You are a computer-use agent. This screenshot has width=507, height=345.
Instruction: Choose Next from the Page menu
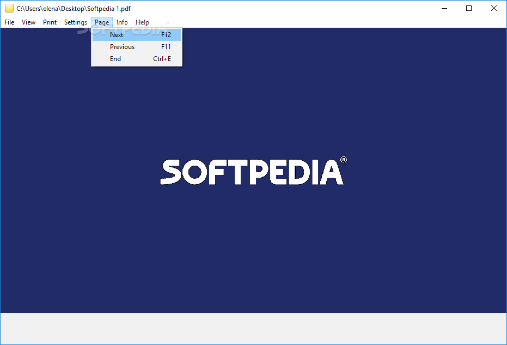(x=137, y=35)
